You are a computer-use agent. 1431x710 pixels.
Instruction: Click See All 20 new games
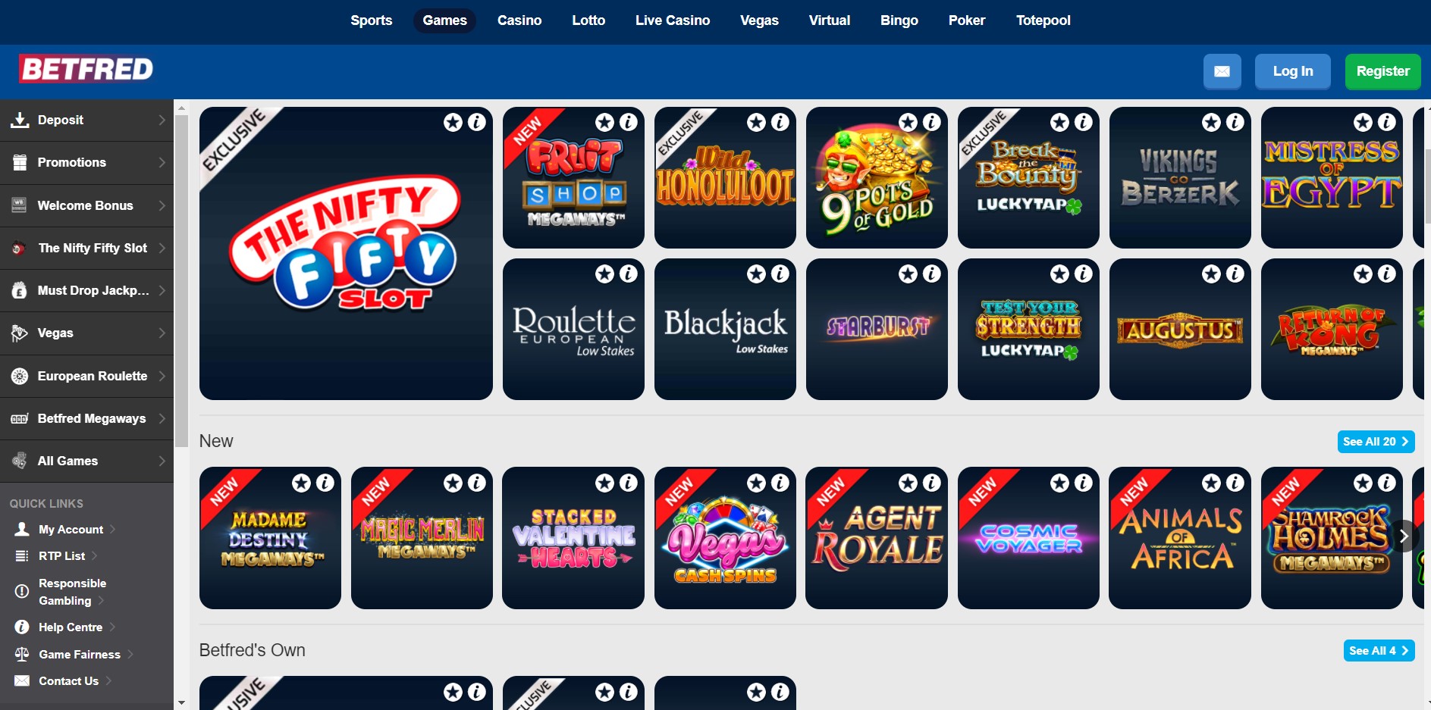[x=1376, y=442]
